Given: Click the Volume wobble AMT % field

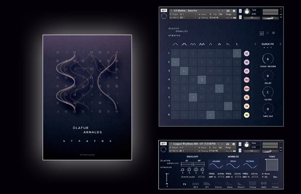Looking at the screenshot, I should 221,177.
